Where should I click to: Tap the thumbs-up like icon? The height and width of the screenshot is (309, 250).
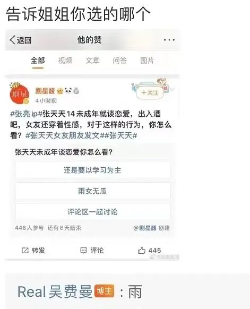click(141, 250)
